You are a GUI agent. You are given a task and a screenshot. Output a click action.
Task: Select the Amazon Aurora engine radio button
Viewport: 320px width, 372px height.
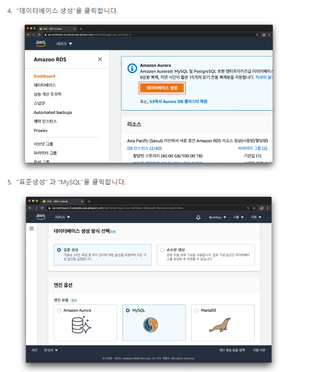(59, 310)
